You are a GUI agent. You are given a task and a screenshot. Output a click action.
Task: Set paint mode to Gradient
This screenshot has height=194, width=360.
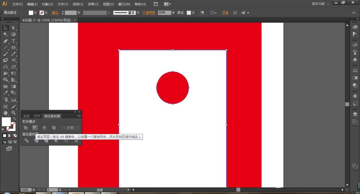click(10, 136)
